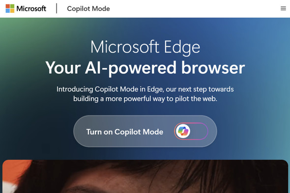Viewport: 290px width, 193px height.
Task: Click the colorful Copilot icon knob
Action: pos(183,131)
